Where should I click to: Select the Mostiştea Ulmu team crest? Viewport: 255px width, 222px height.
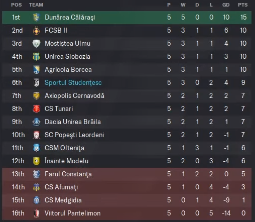(36, 44)
